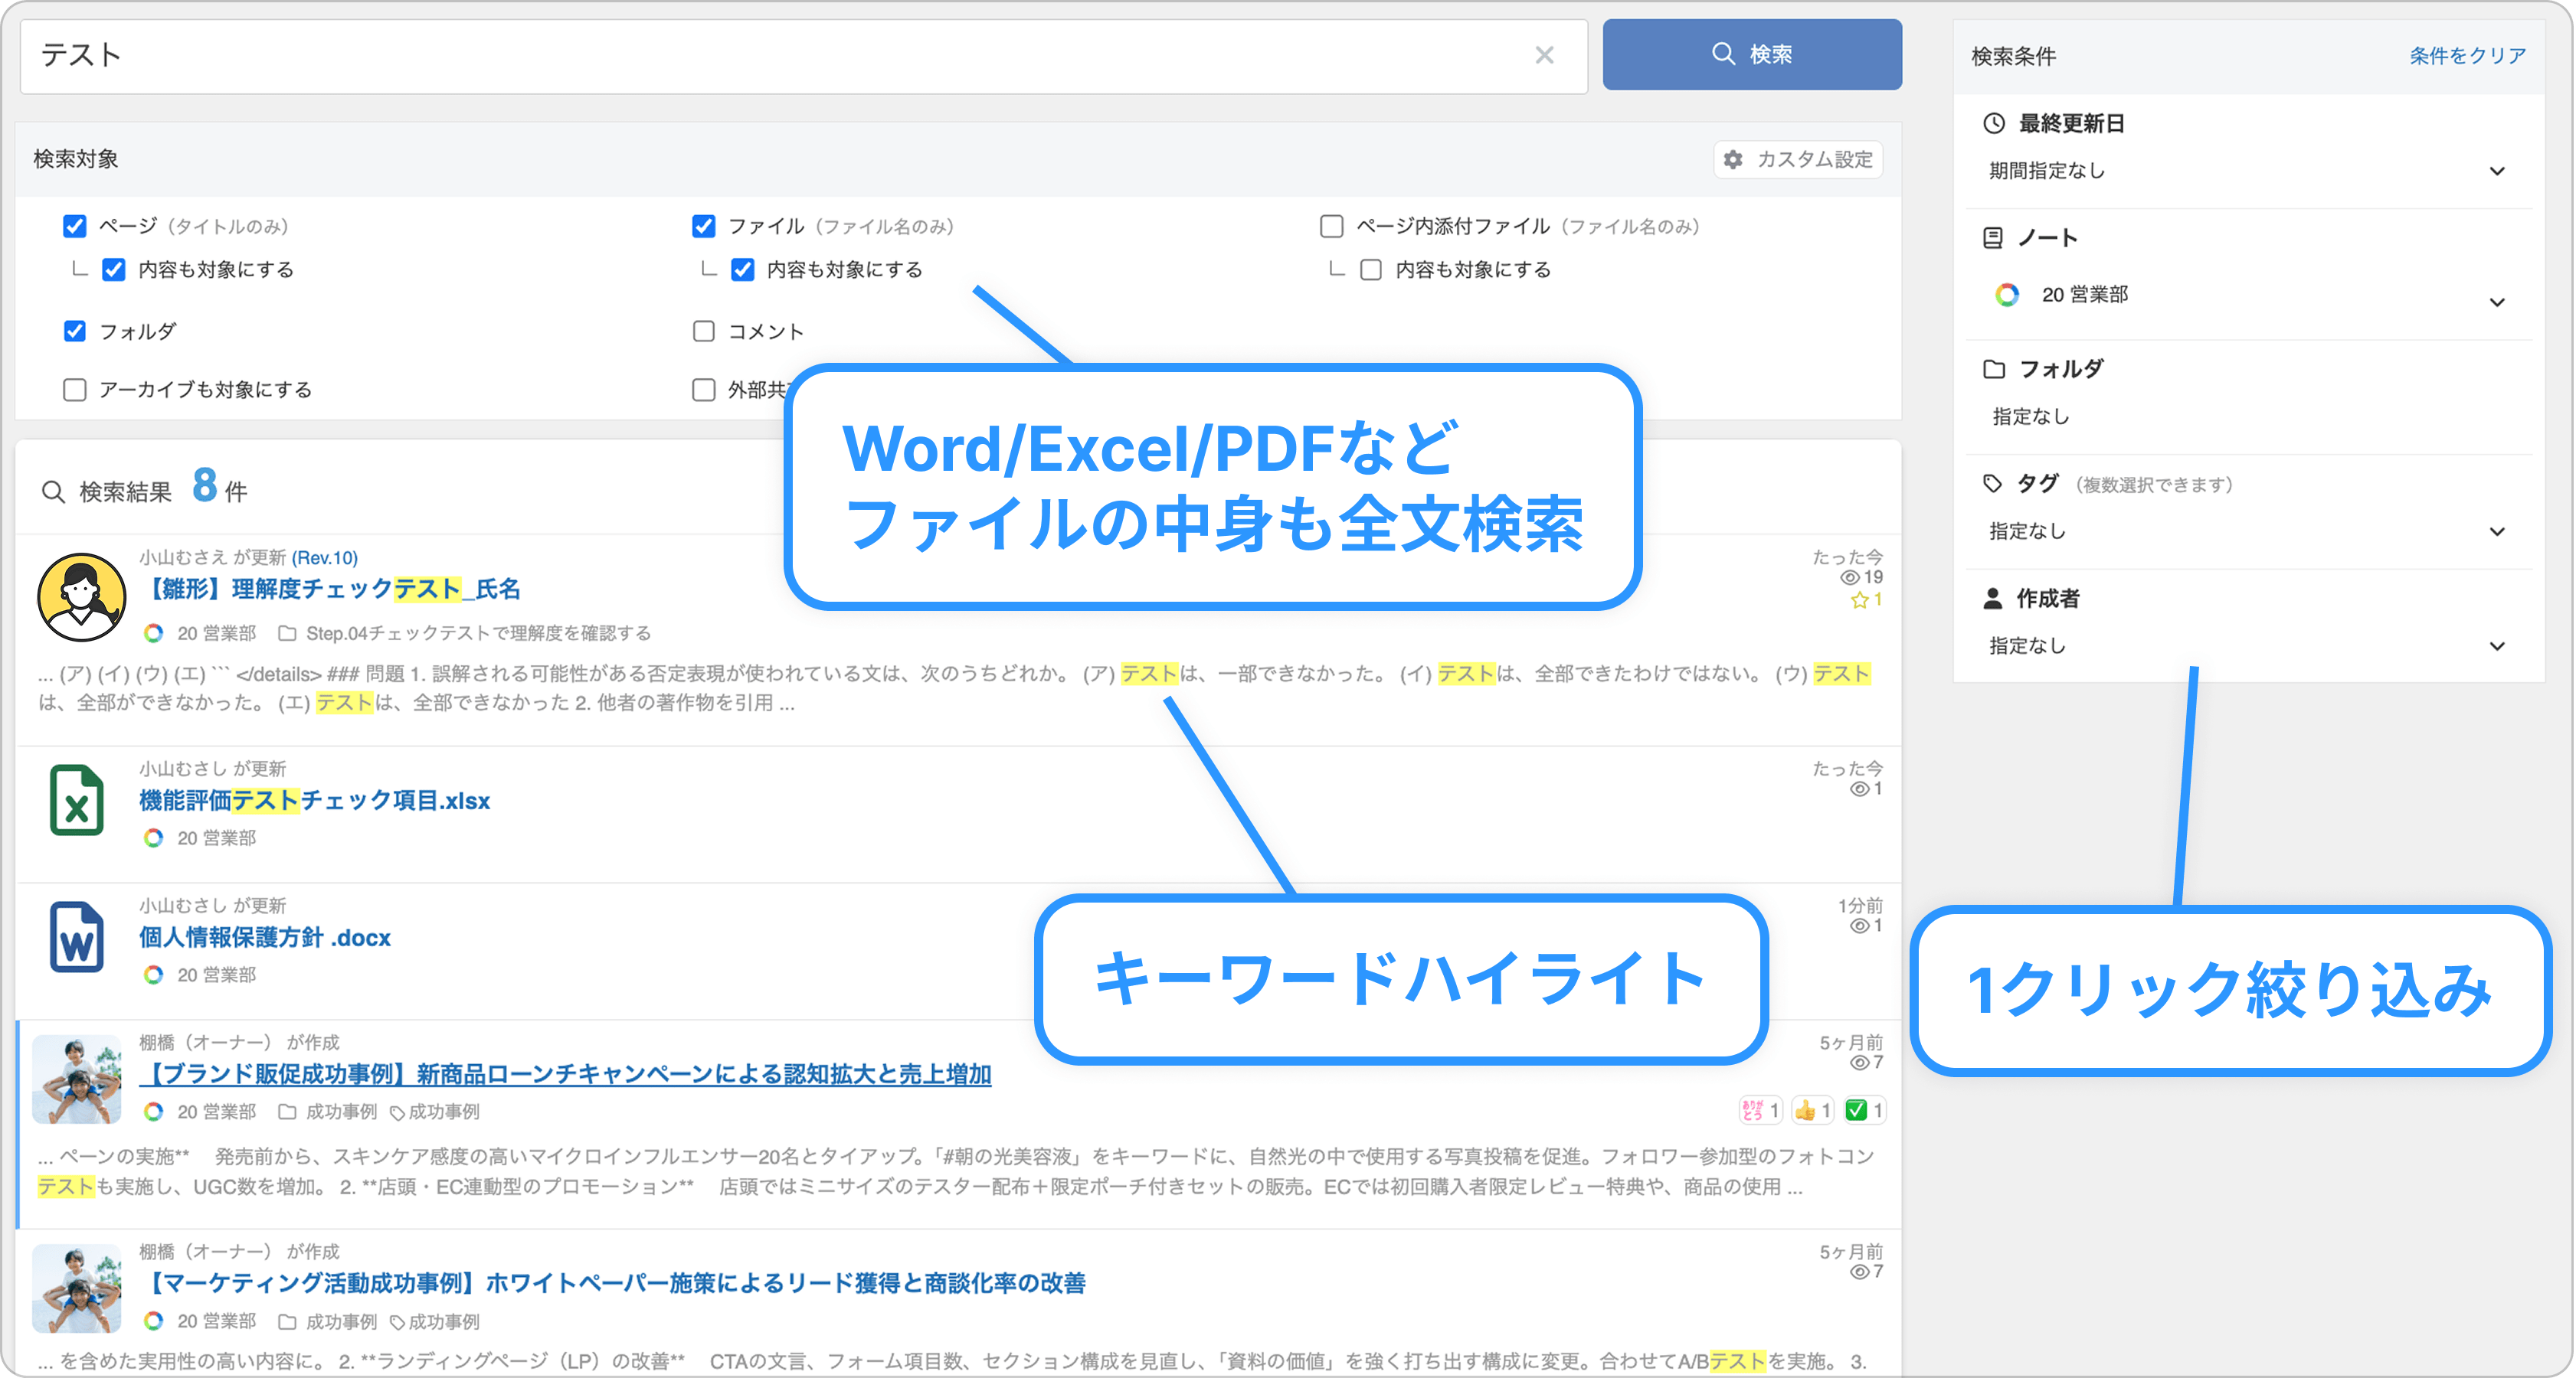Uncheck the フォルダ checkbox
2576x1378 pixels.
(75, 331)
